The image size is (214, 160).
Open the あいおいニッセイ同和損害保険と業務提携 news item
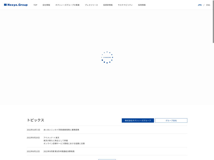[61, 130]
